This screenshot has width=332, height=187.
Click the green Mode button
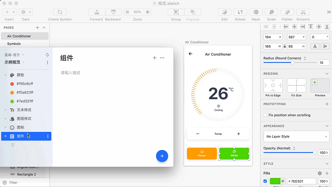point(234,154)
